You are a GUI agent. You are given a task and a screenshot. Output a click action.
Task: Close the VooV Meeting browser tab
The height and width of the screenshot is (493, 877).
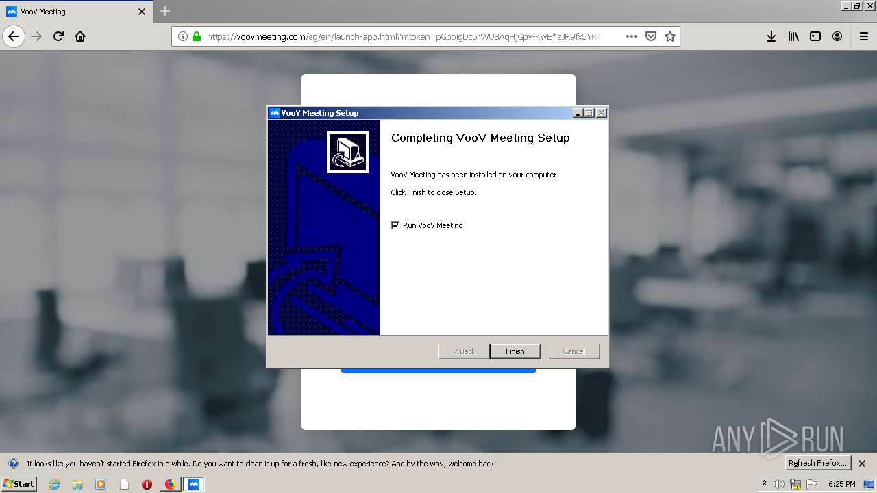click(142, 12)
